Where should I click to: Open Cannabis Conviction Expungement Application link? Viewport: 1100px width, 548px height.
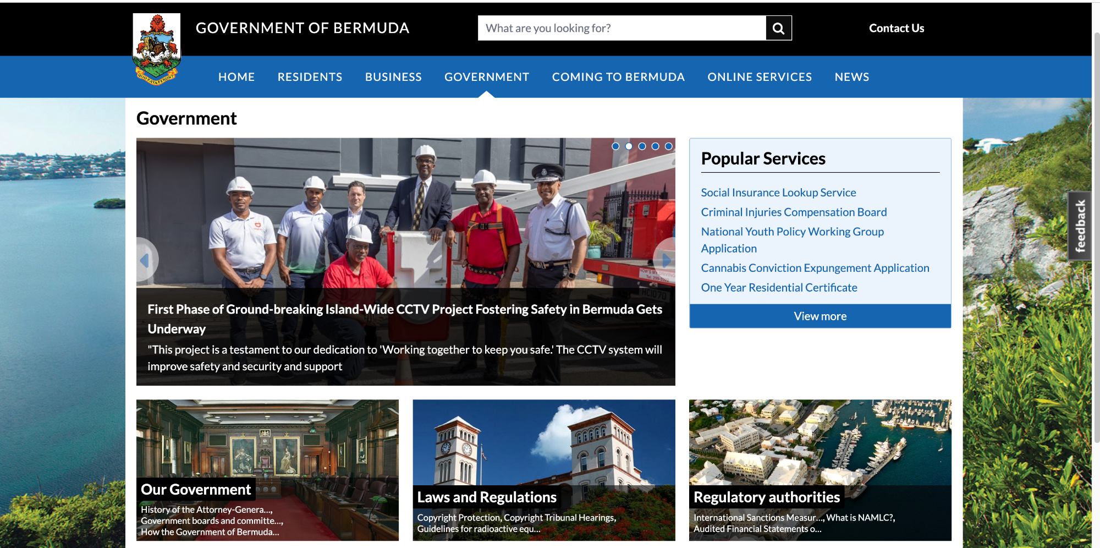(x=815, y=268)
